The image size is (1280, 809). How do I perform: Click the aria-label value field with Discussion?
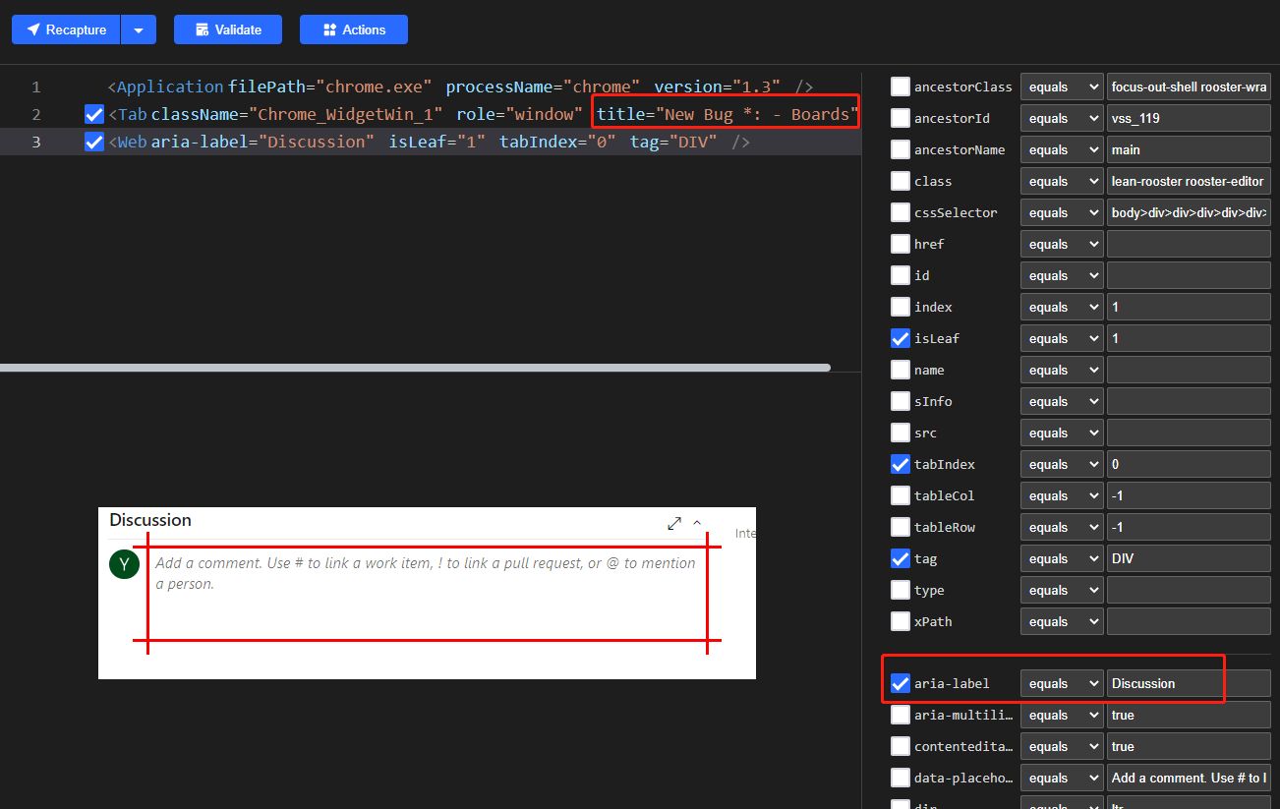(1188, 683)
